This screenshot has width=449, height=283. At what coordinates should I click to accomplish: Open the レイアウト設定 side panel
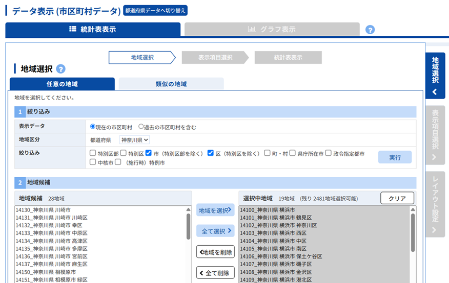[x=435, y=204]
